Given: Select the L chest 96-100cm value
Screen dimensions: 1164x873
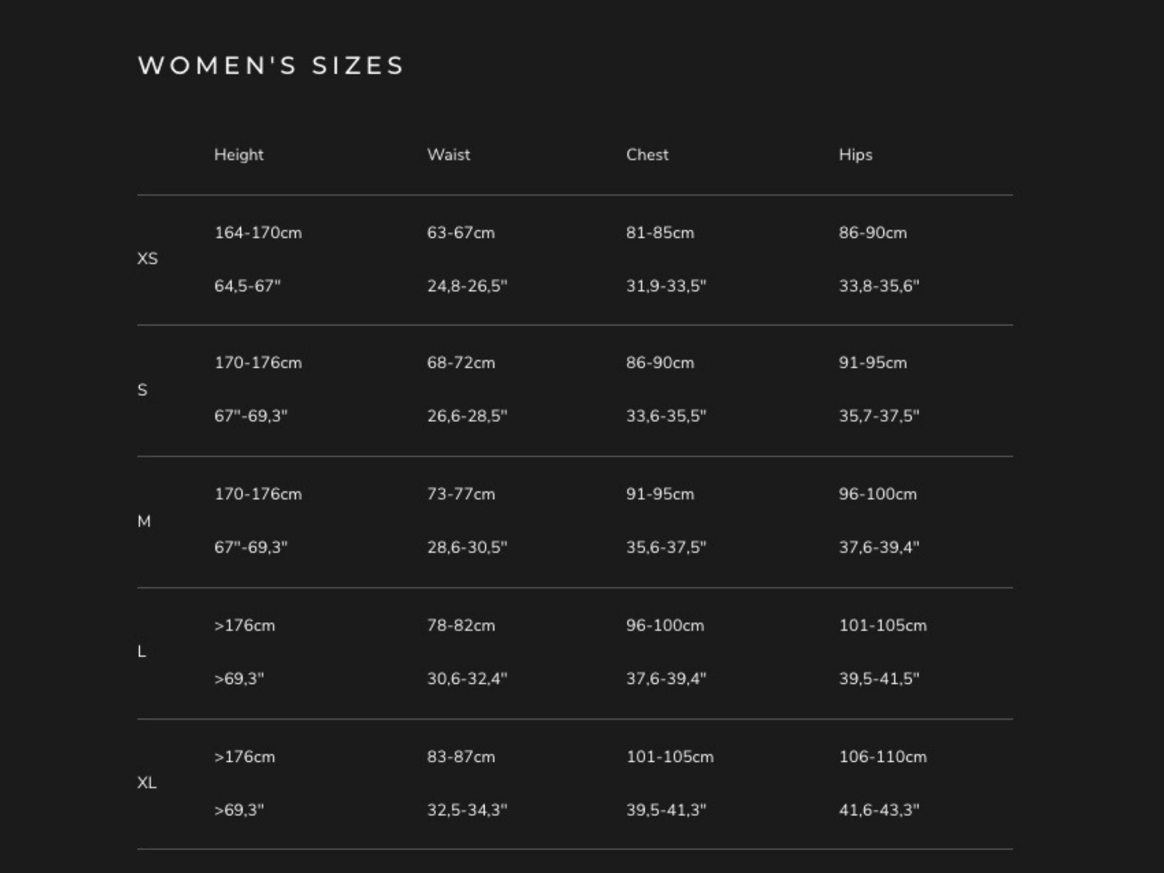Looking at the screenshot, I should (x=665, y=626).
